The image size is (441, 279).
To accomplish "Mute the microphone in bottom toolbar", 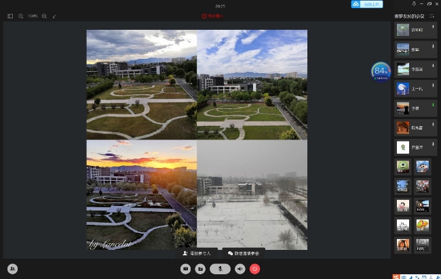I will click(220, 269).
